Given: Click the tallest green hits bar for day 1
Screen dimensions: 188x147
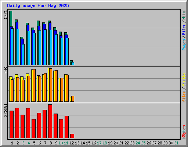Looking at the screenshot, I should tap(11, 18).
